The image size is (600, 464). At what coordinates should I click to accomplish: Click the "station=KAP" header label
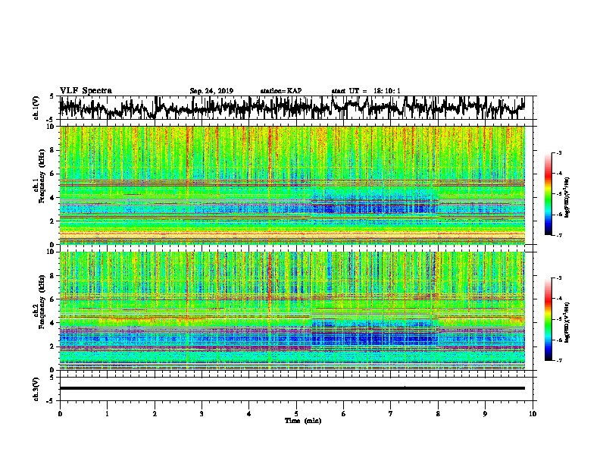click(281, 91)
